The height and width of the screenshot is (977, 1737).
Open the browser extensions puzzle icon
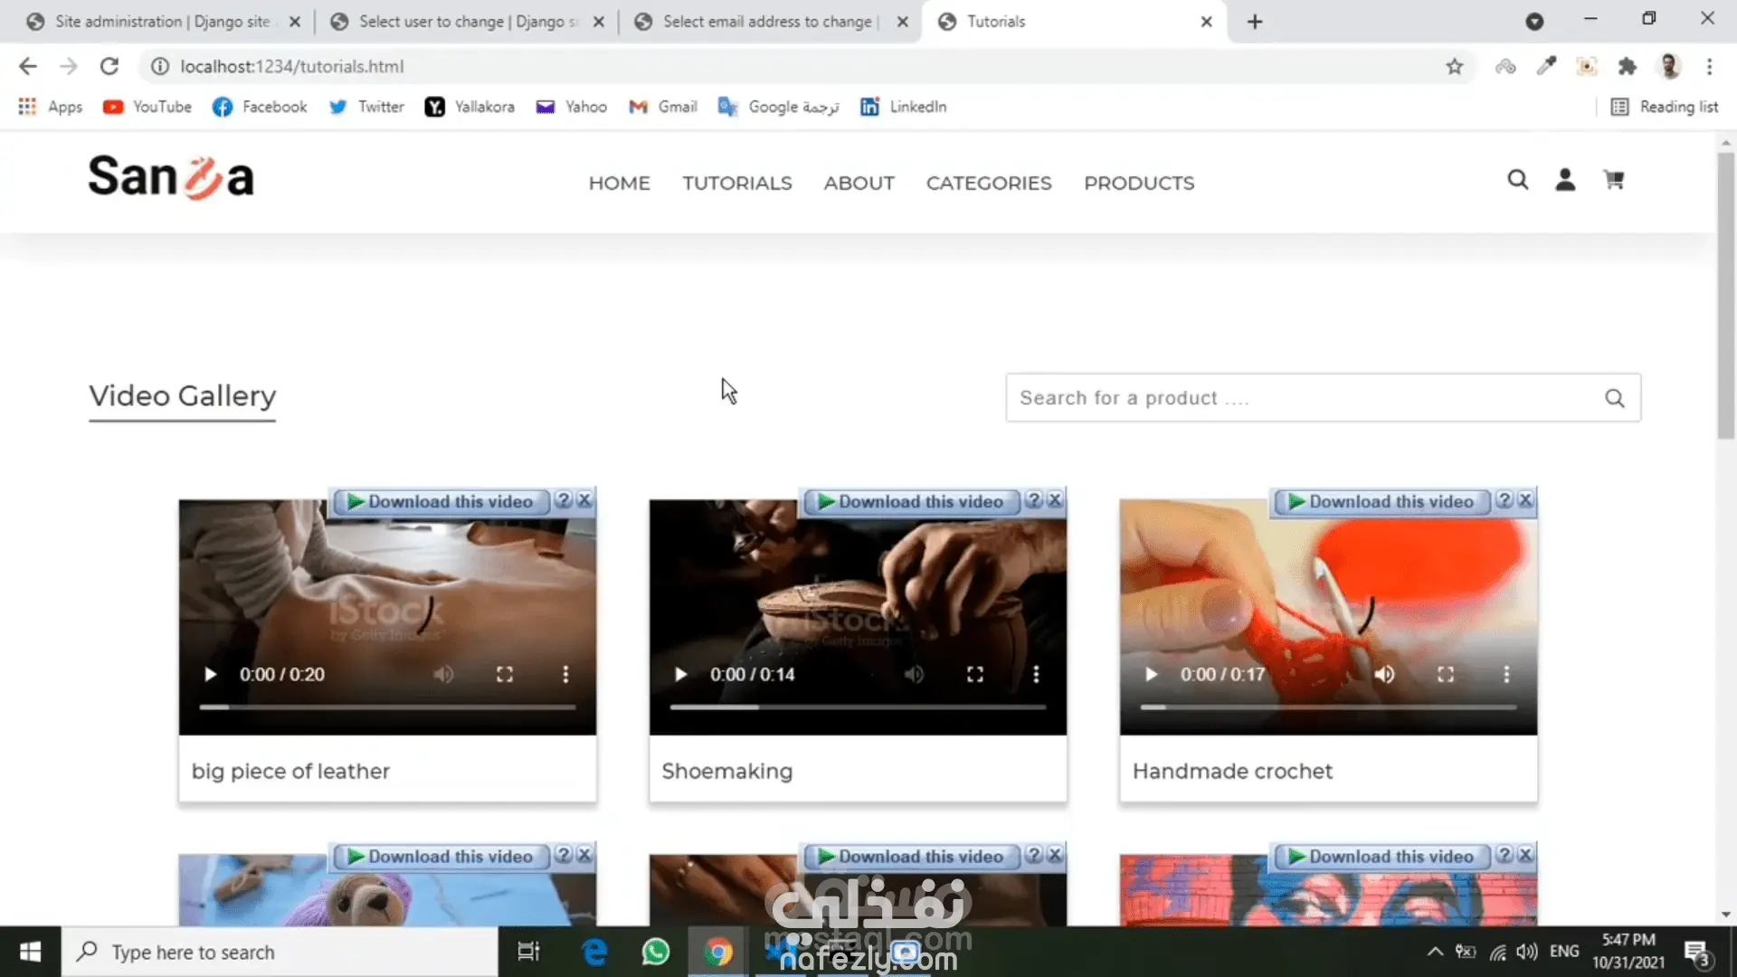1627,66
